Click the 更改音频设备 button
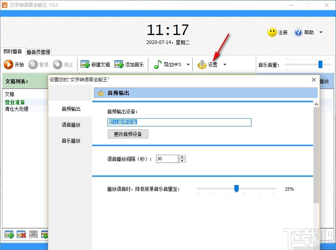 click(x=128, y=134)
